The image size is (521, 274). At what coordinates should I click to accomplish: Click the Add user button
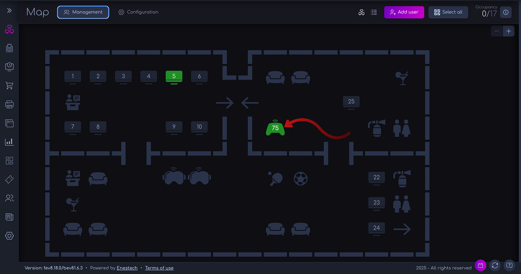pos(404,12)
